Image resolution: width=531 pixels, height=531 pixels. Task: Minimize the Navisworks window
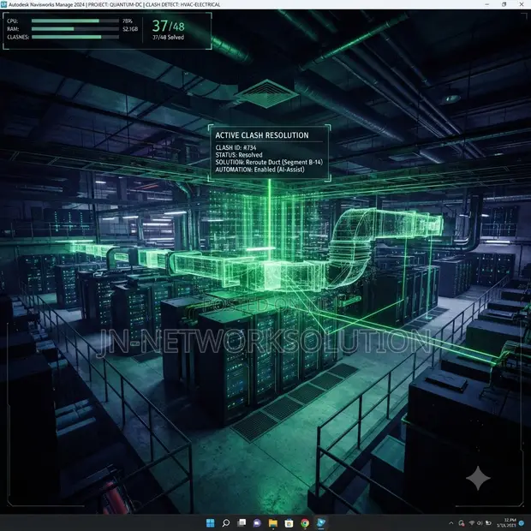[x=486, y=4]
